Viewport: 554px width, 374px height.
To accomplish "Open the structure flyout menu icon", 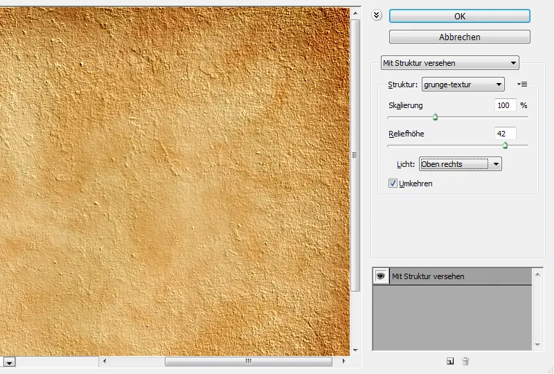I will tap(522, 84).
